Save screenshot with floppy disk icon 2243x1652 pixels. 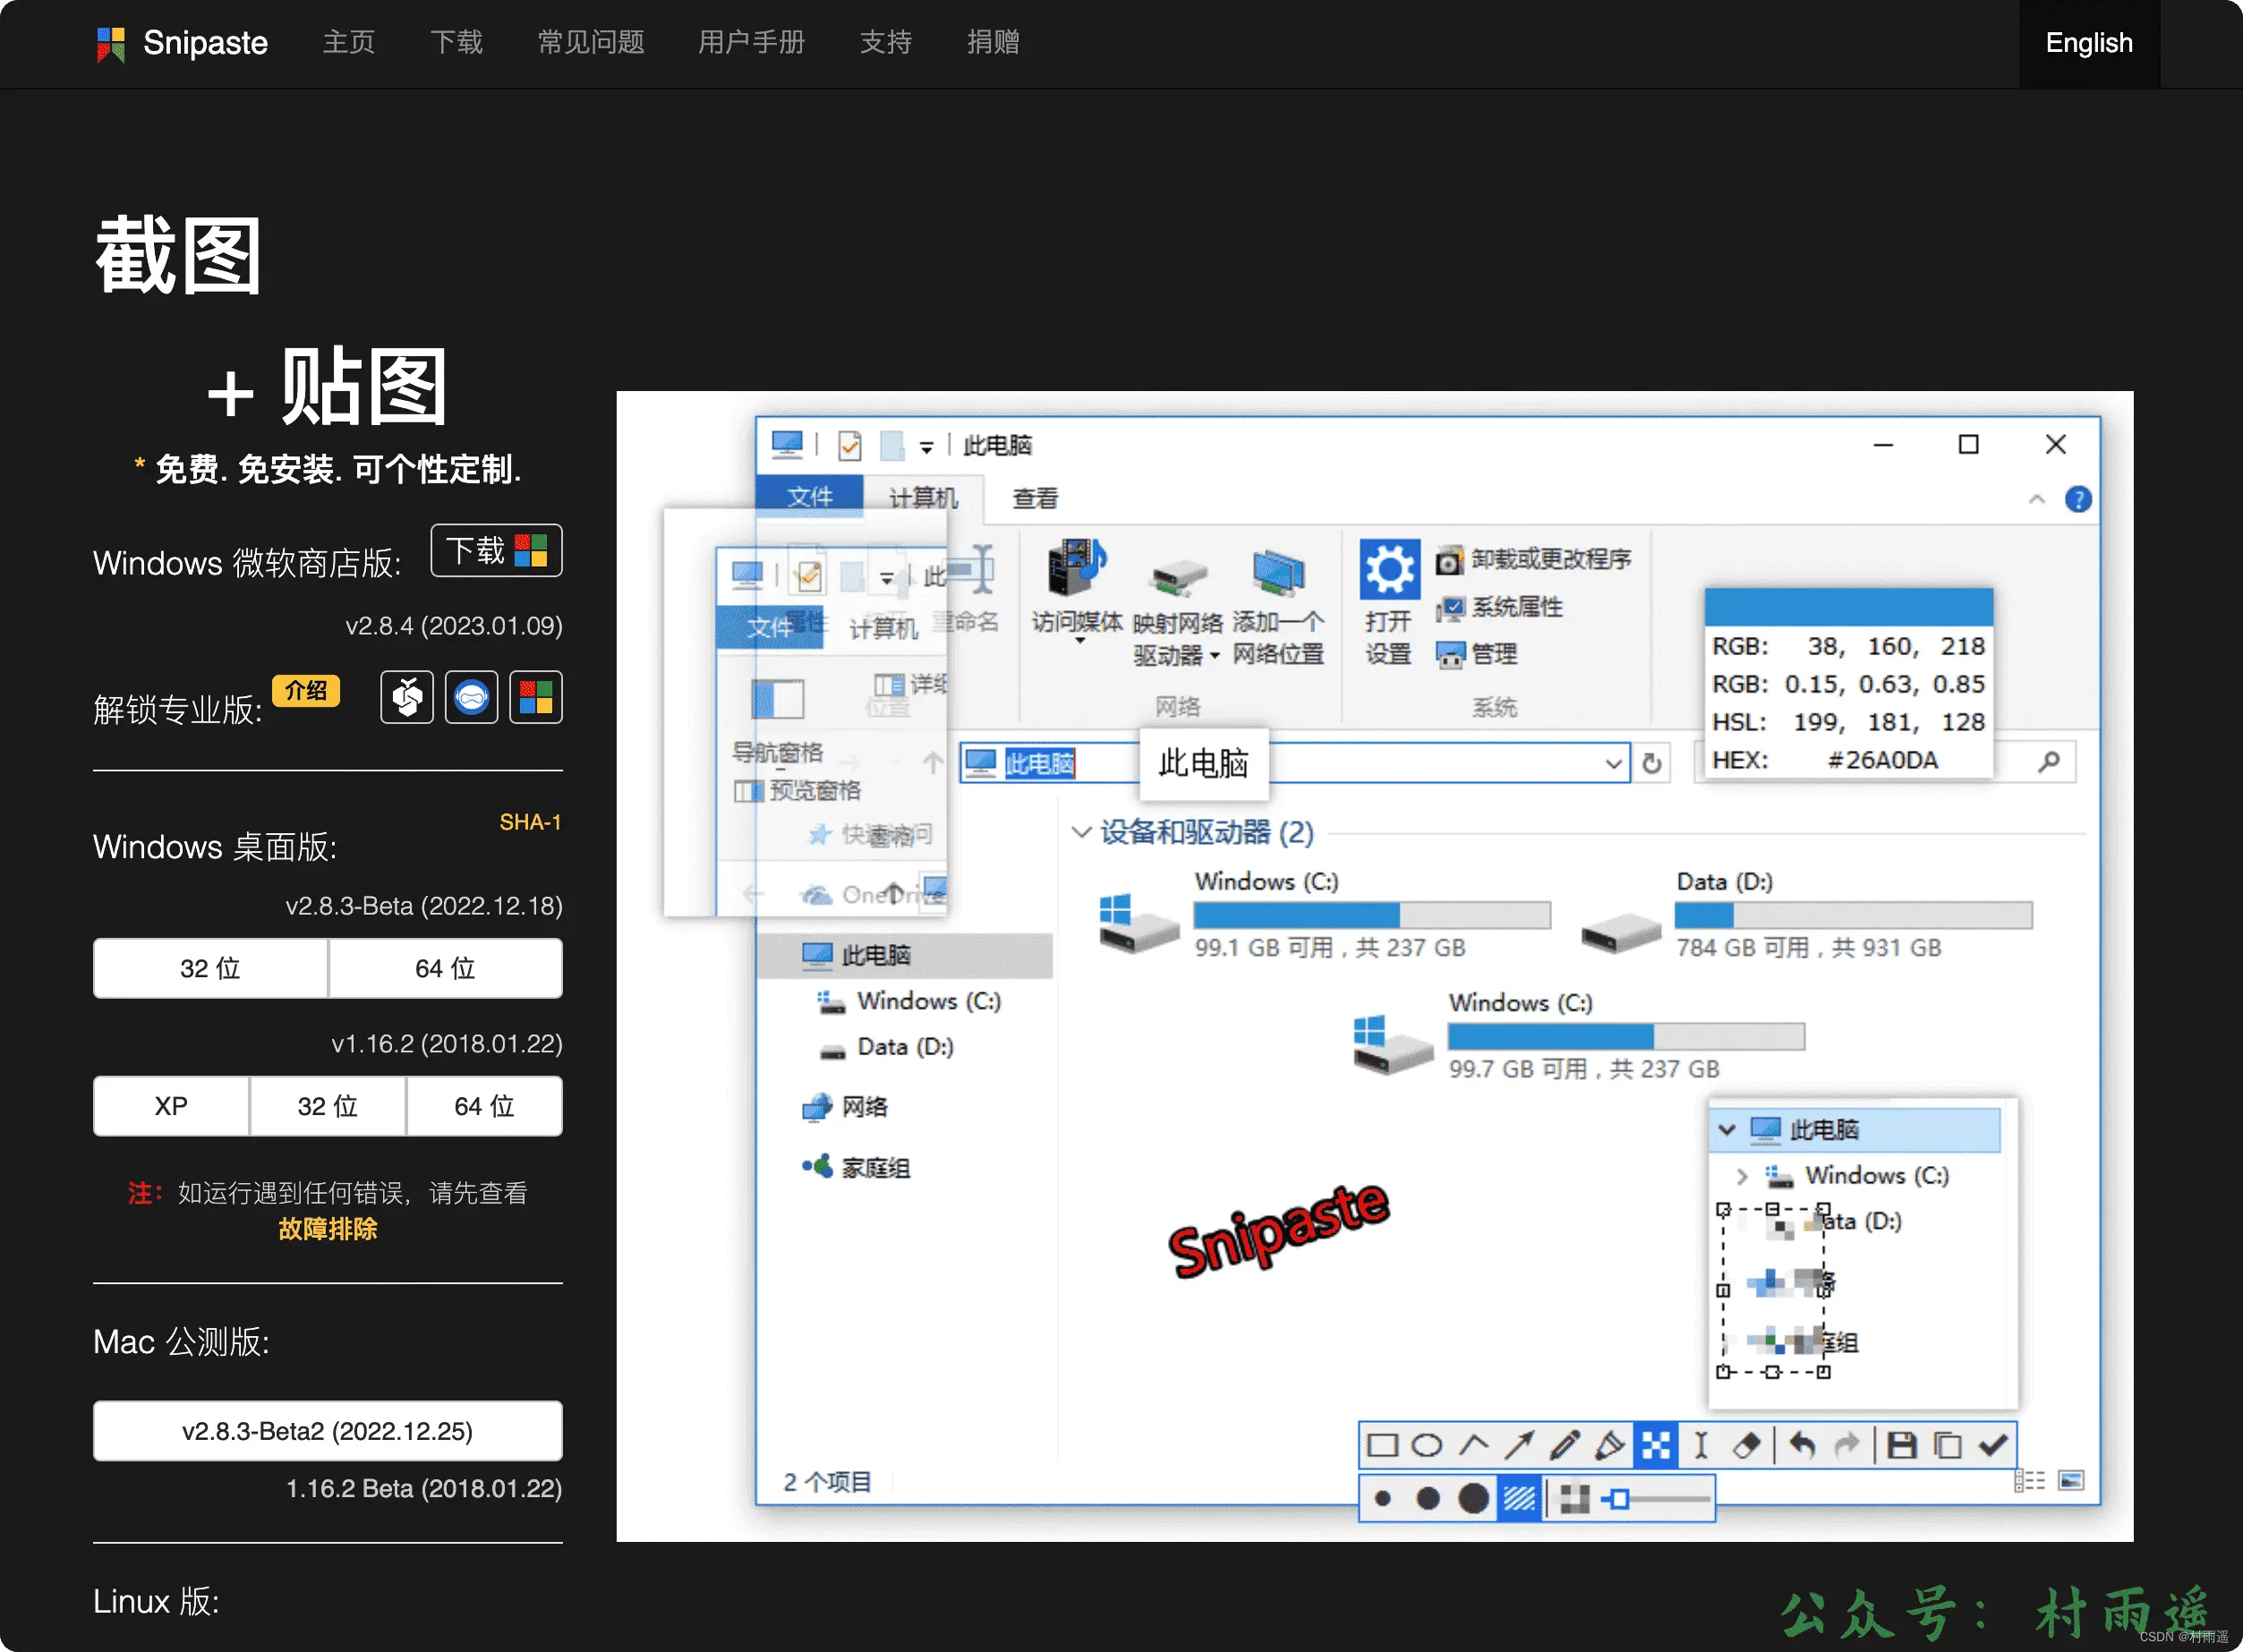tap(1901, 1445)
